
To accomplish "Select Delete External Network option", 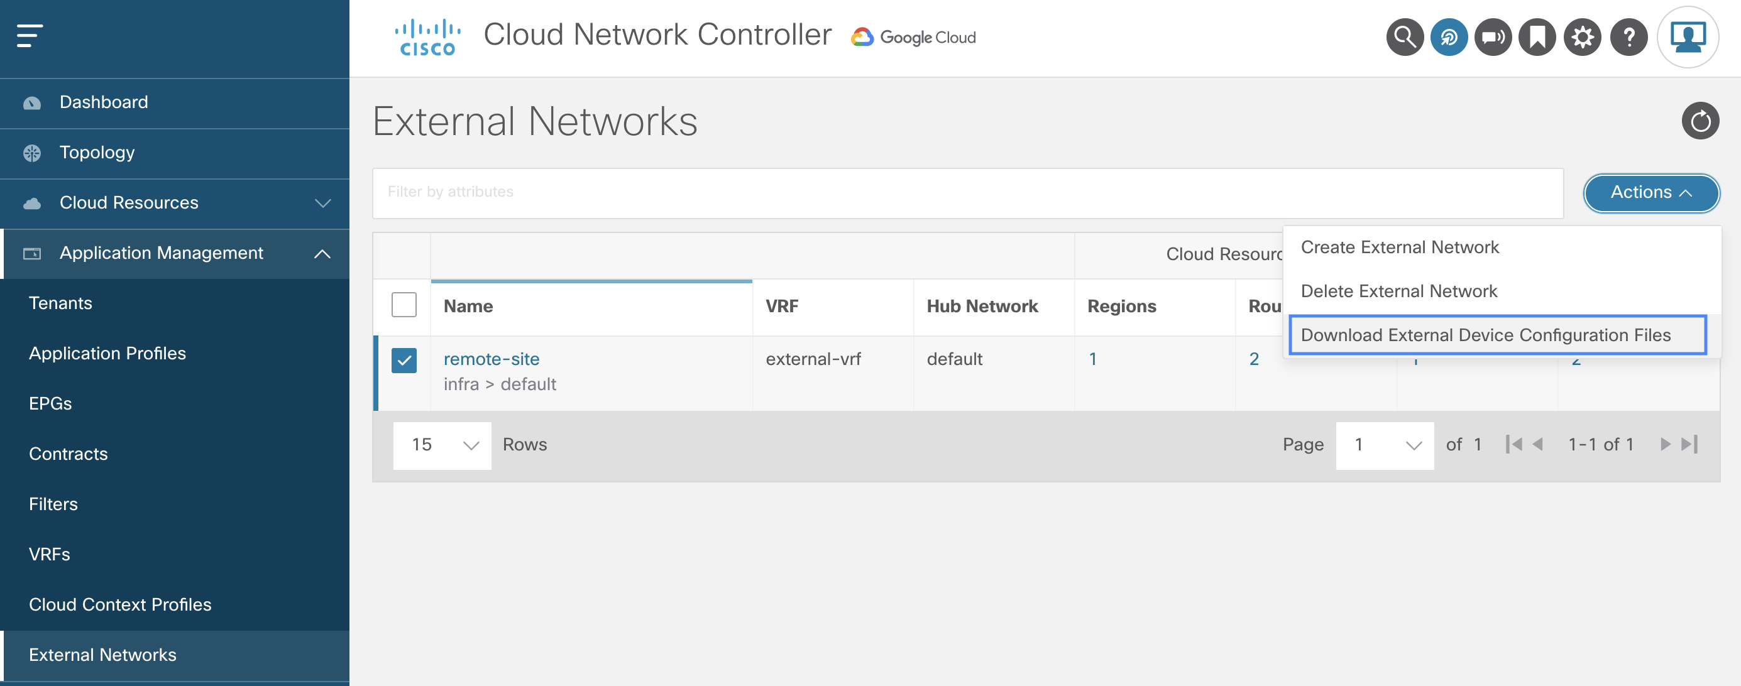I will [x=1398, y=291].
